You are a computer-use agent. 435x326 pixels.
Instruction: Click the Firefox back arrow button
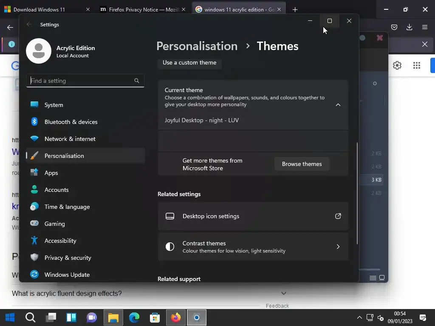click(x=10, y=28)
